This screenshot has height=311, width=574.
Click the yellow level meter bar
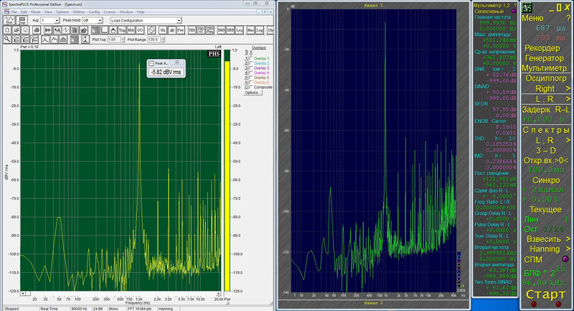click(x=227, y=176)
